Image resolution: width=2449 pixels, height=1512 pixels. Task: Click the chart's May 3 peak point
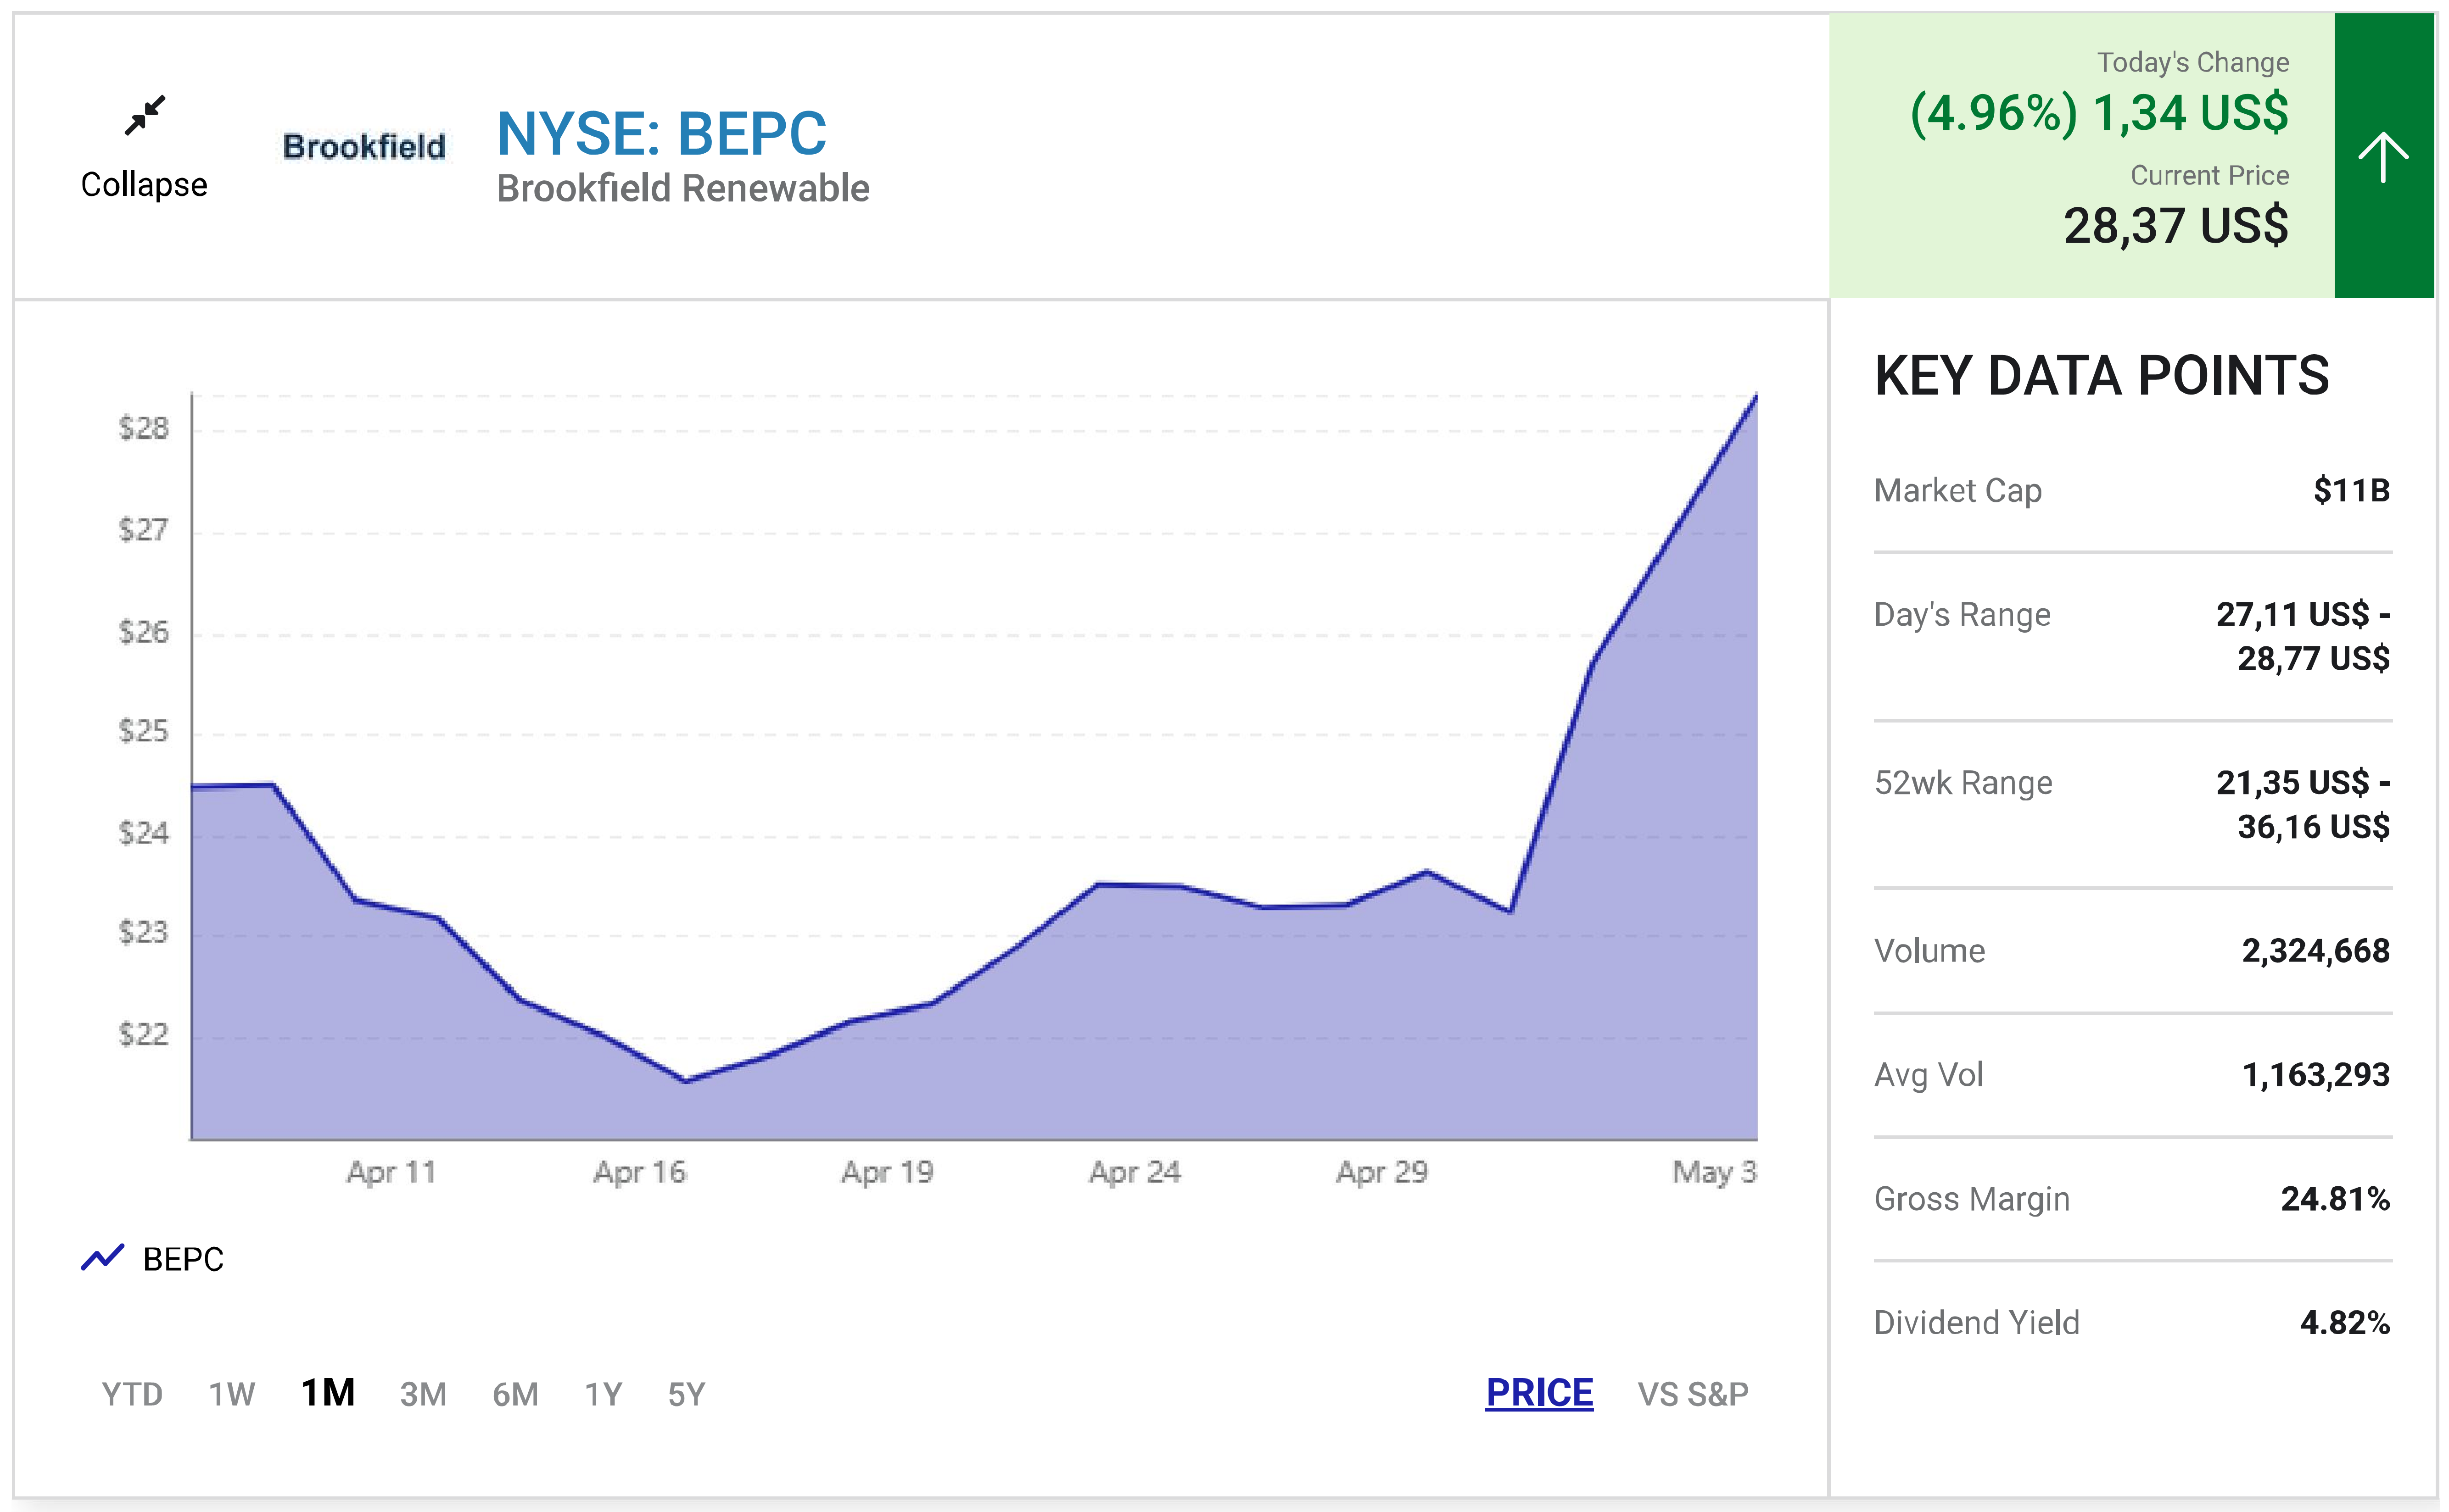(x=1756, y=397)
